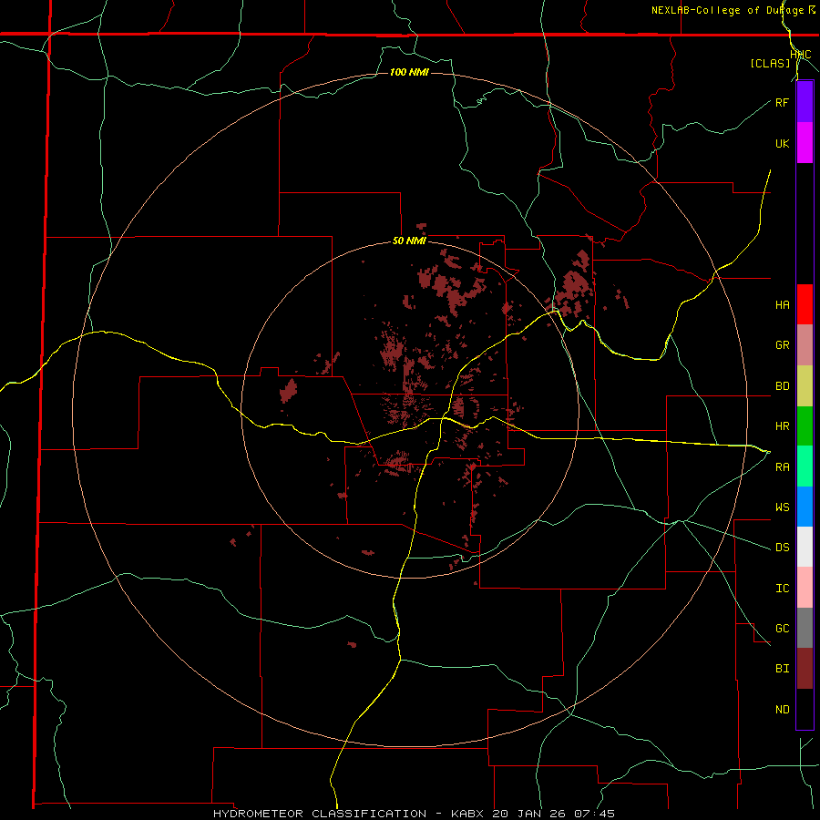Viewport: 820px width, 820px height.
Task: Select the red HA legend swatch
Action: pos(805,304)
